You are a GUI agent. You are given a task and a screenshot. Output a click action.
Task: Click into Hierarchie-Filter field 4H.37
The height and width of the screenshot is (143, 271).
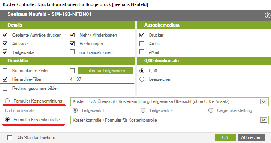(101, 79)
